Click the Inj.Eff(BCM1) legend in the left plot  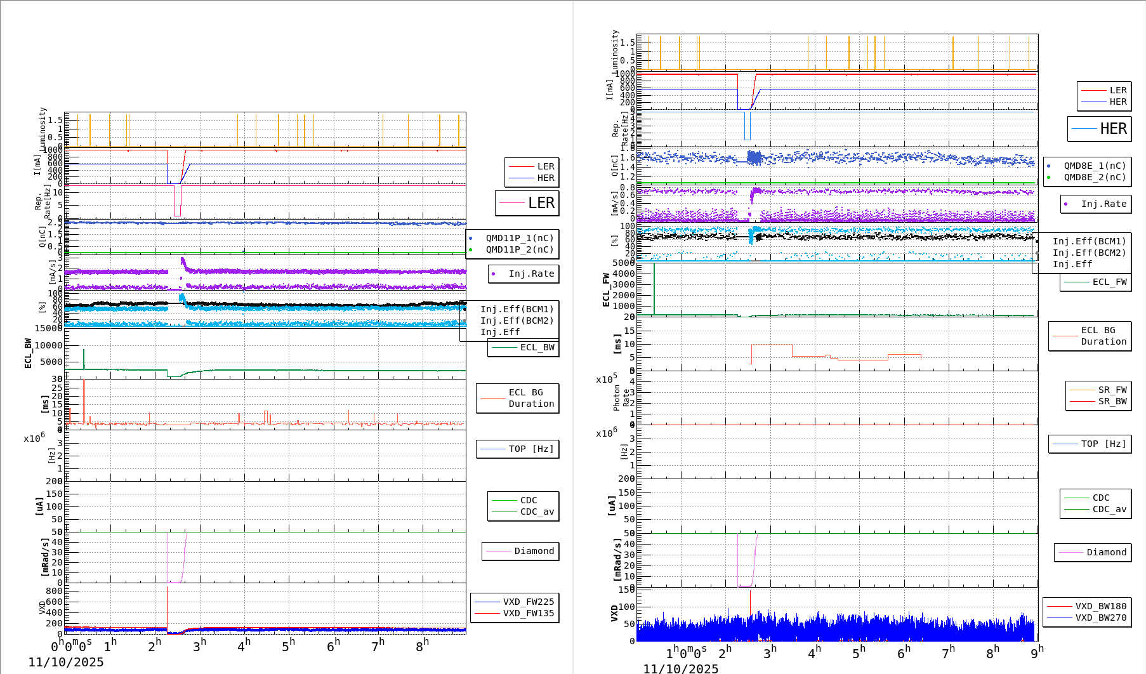point(517,309)
